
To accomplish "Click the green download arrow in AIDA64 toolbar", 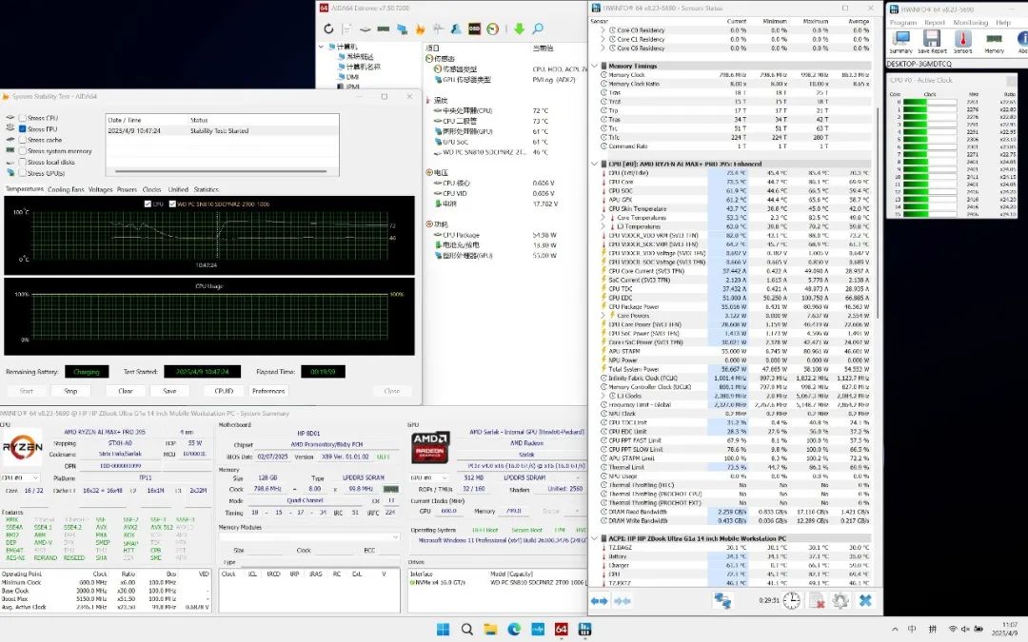I will 520,29.
